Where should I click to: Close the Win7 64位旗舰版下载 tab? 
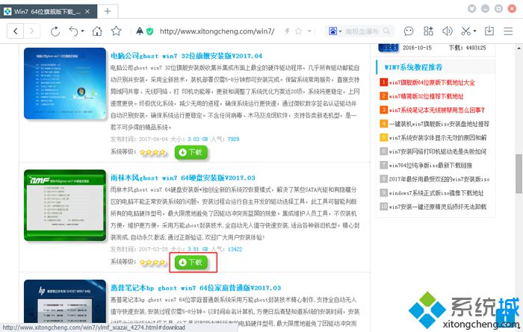coord(87,12)
